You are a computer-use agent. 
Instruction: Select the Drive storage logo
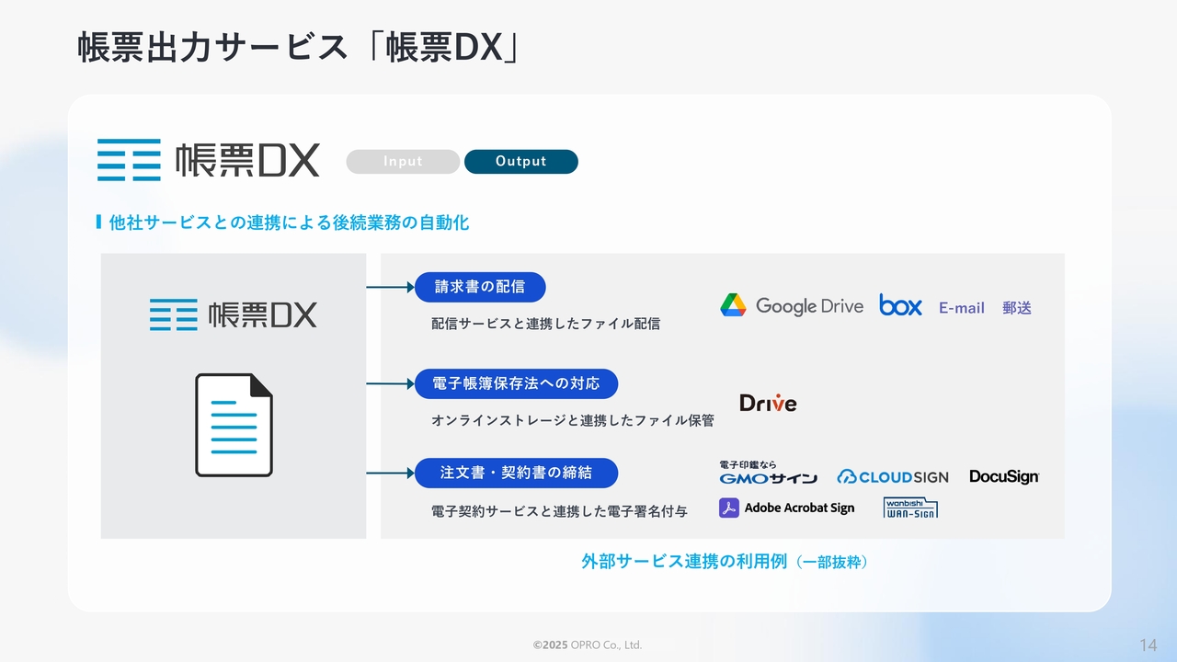768,403
